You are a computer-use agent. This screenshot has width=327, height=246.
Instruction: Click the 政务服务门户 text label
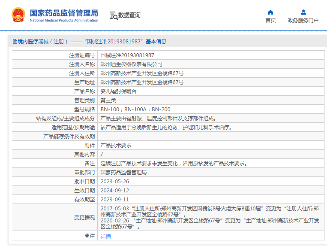click(x=303, y=21)
